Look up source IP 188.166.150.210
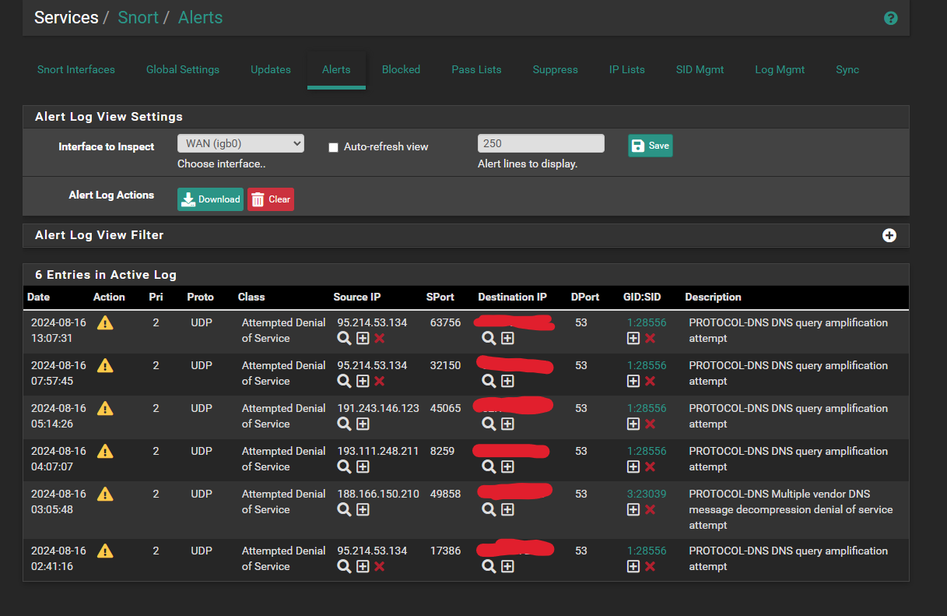 tap(344, 509)
